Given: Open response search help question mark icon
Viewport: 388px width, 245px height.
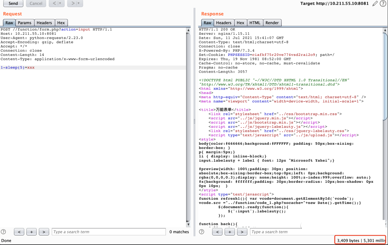Looking at the screenshot, I should (x=202, y=232).
